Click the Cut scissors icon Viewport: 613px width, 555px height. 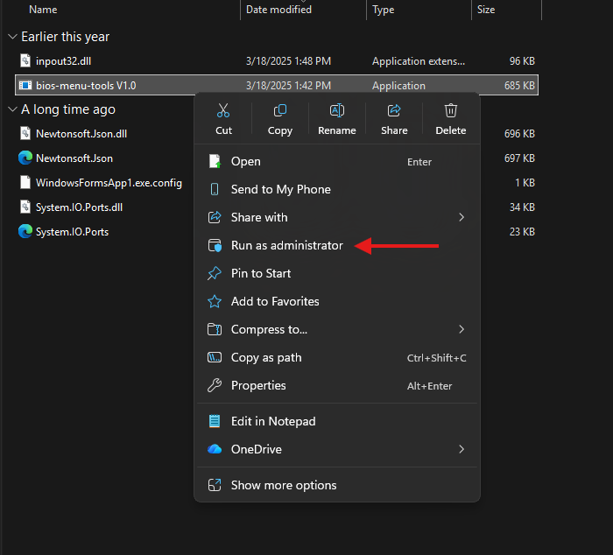click(223, 111)
